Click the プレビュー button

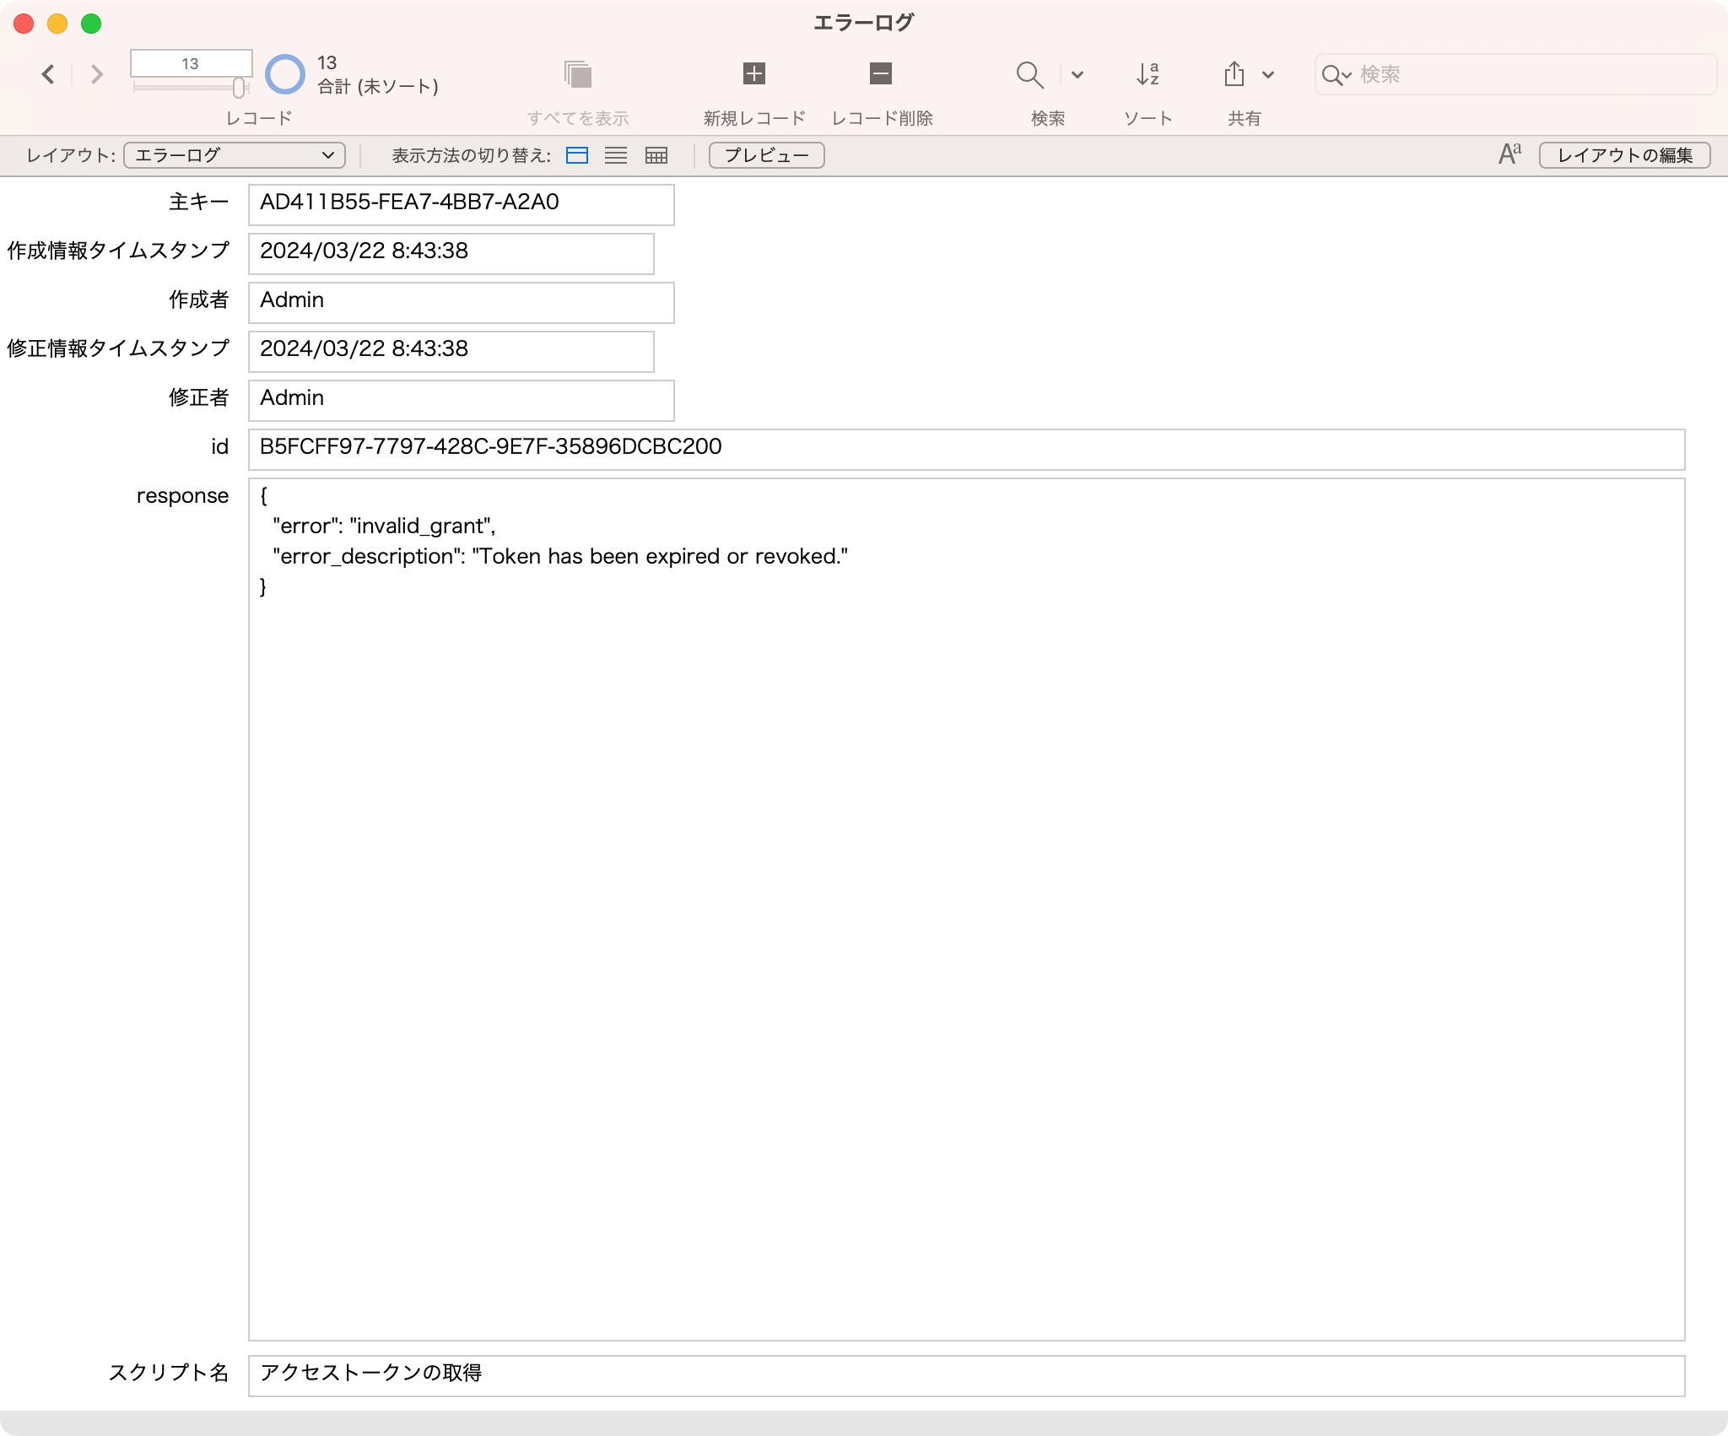[x=767, y=155]
